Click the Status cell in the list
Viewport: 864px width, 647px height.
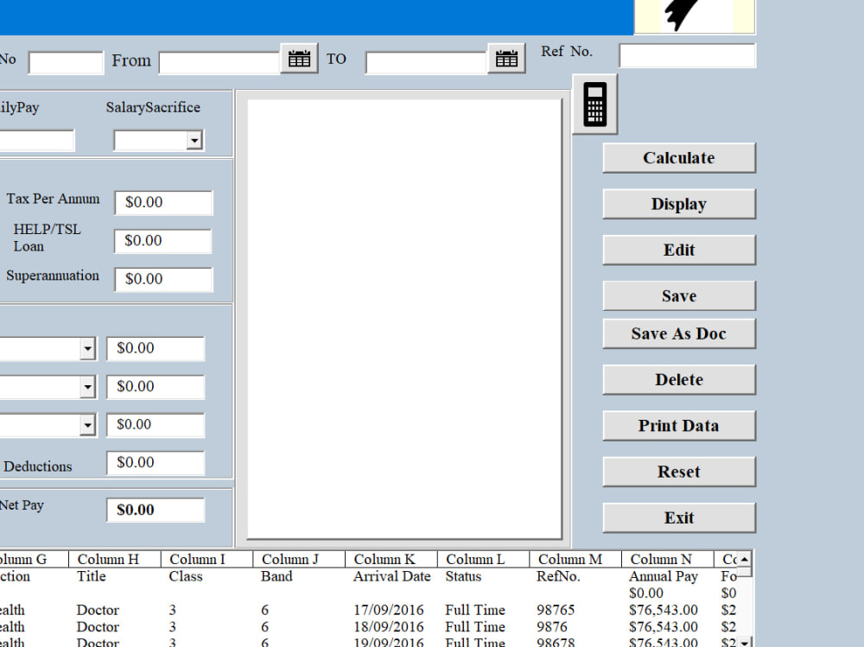(x=463, y=576)
